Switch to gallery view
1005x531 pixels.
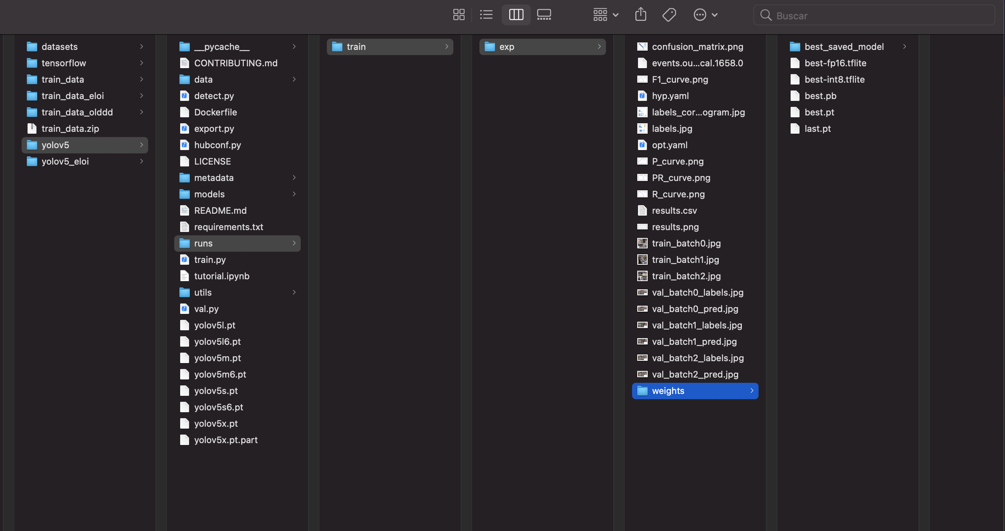(544, 15)
